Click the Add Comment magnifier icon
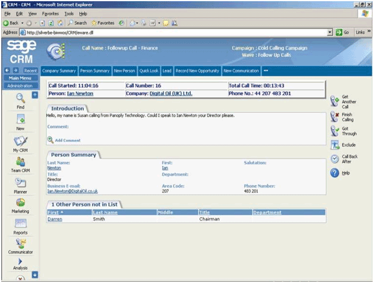The image size is (374, 283). pyautogui.click(x=50, y=140)
